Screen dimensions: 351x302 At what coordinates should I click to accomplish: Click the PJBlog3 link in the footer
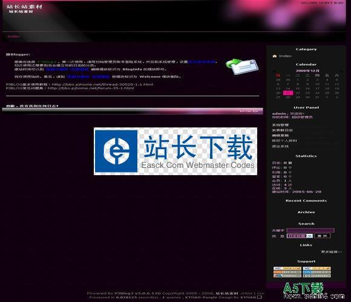pyautogui.click(x=124, y=294)
